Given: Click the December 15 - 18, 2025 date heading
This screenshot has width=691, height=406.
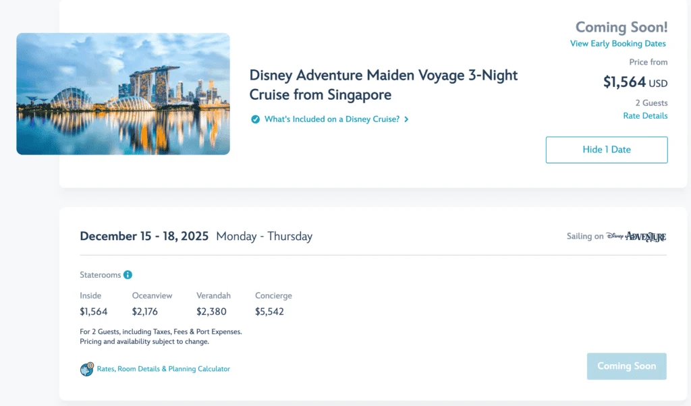Looking at the screenshot, I should tap(144, 236).
